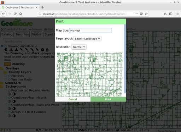
Task: Favorite the Pipelines layer star
Action: click(9, 76)
